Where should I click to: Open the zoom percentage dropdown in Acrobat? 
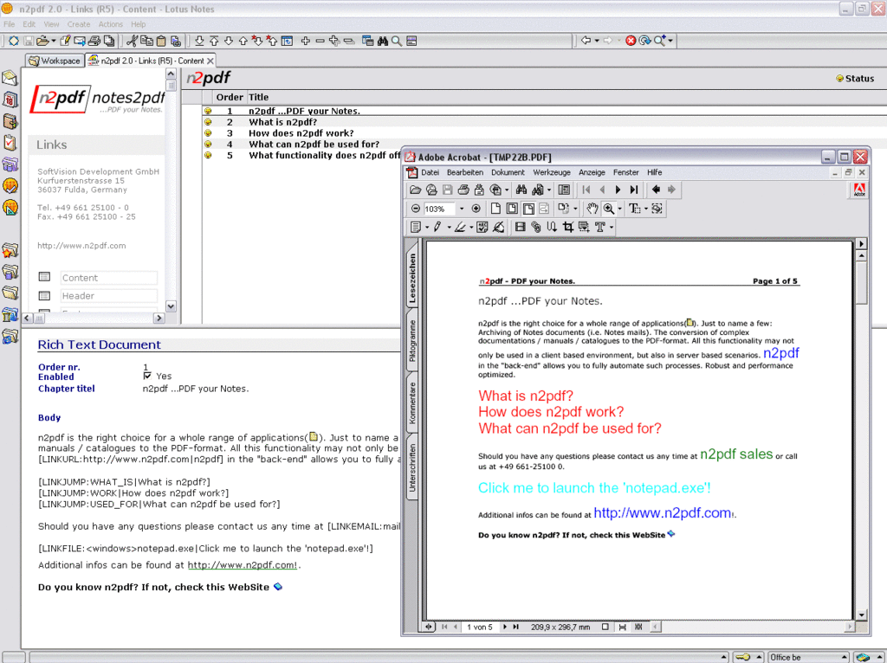[462, 209]
